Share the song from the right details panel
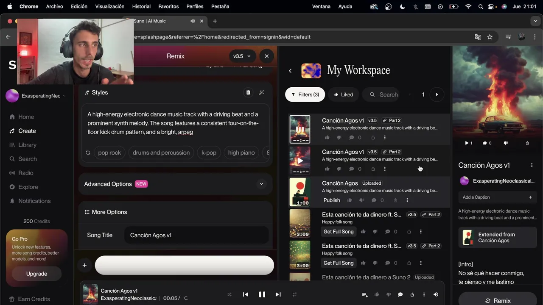Screen dimensions: 543x305 point(527,143)
